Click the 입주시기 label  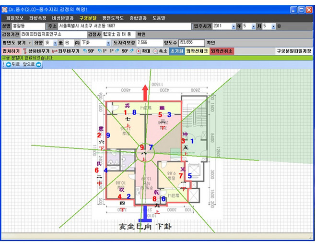pyautogui.click(x=202, y=26)
